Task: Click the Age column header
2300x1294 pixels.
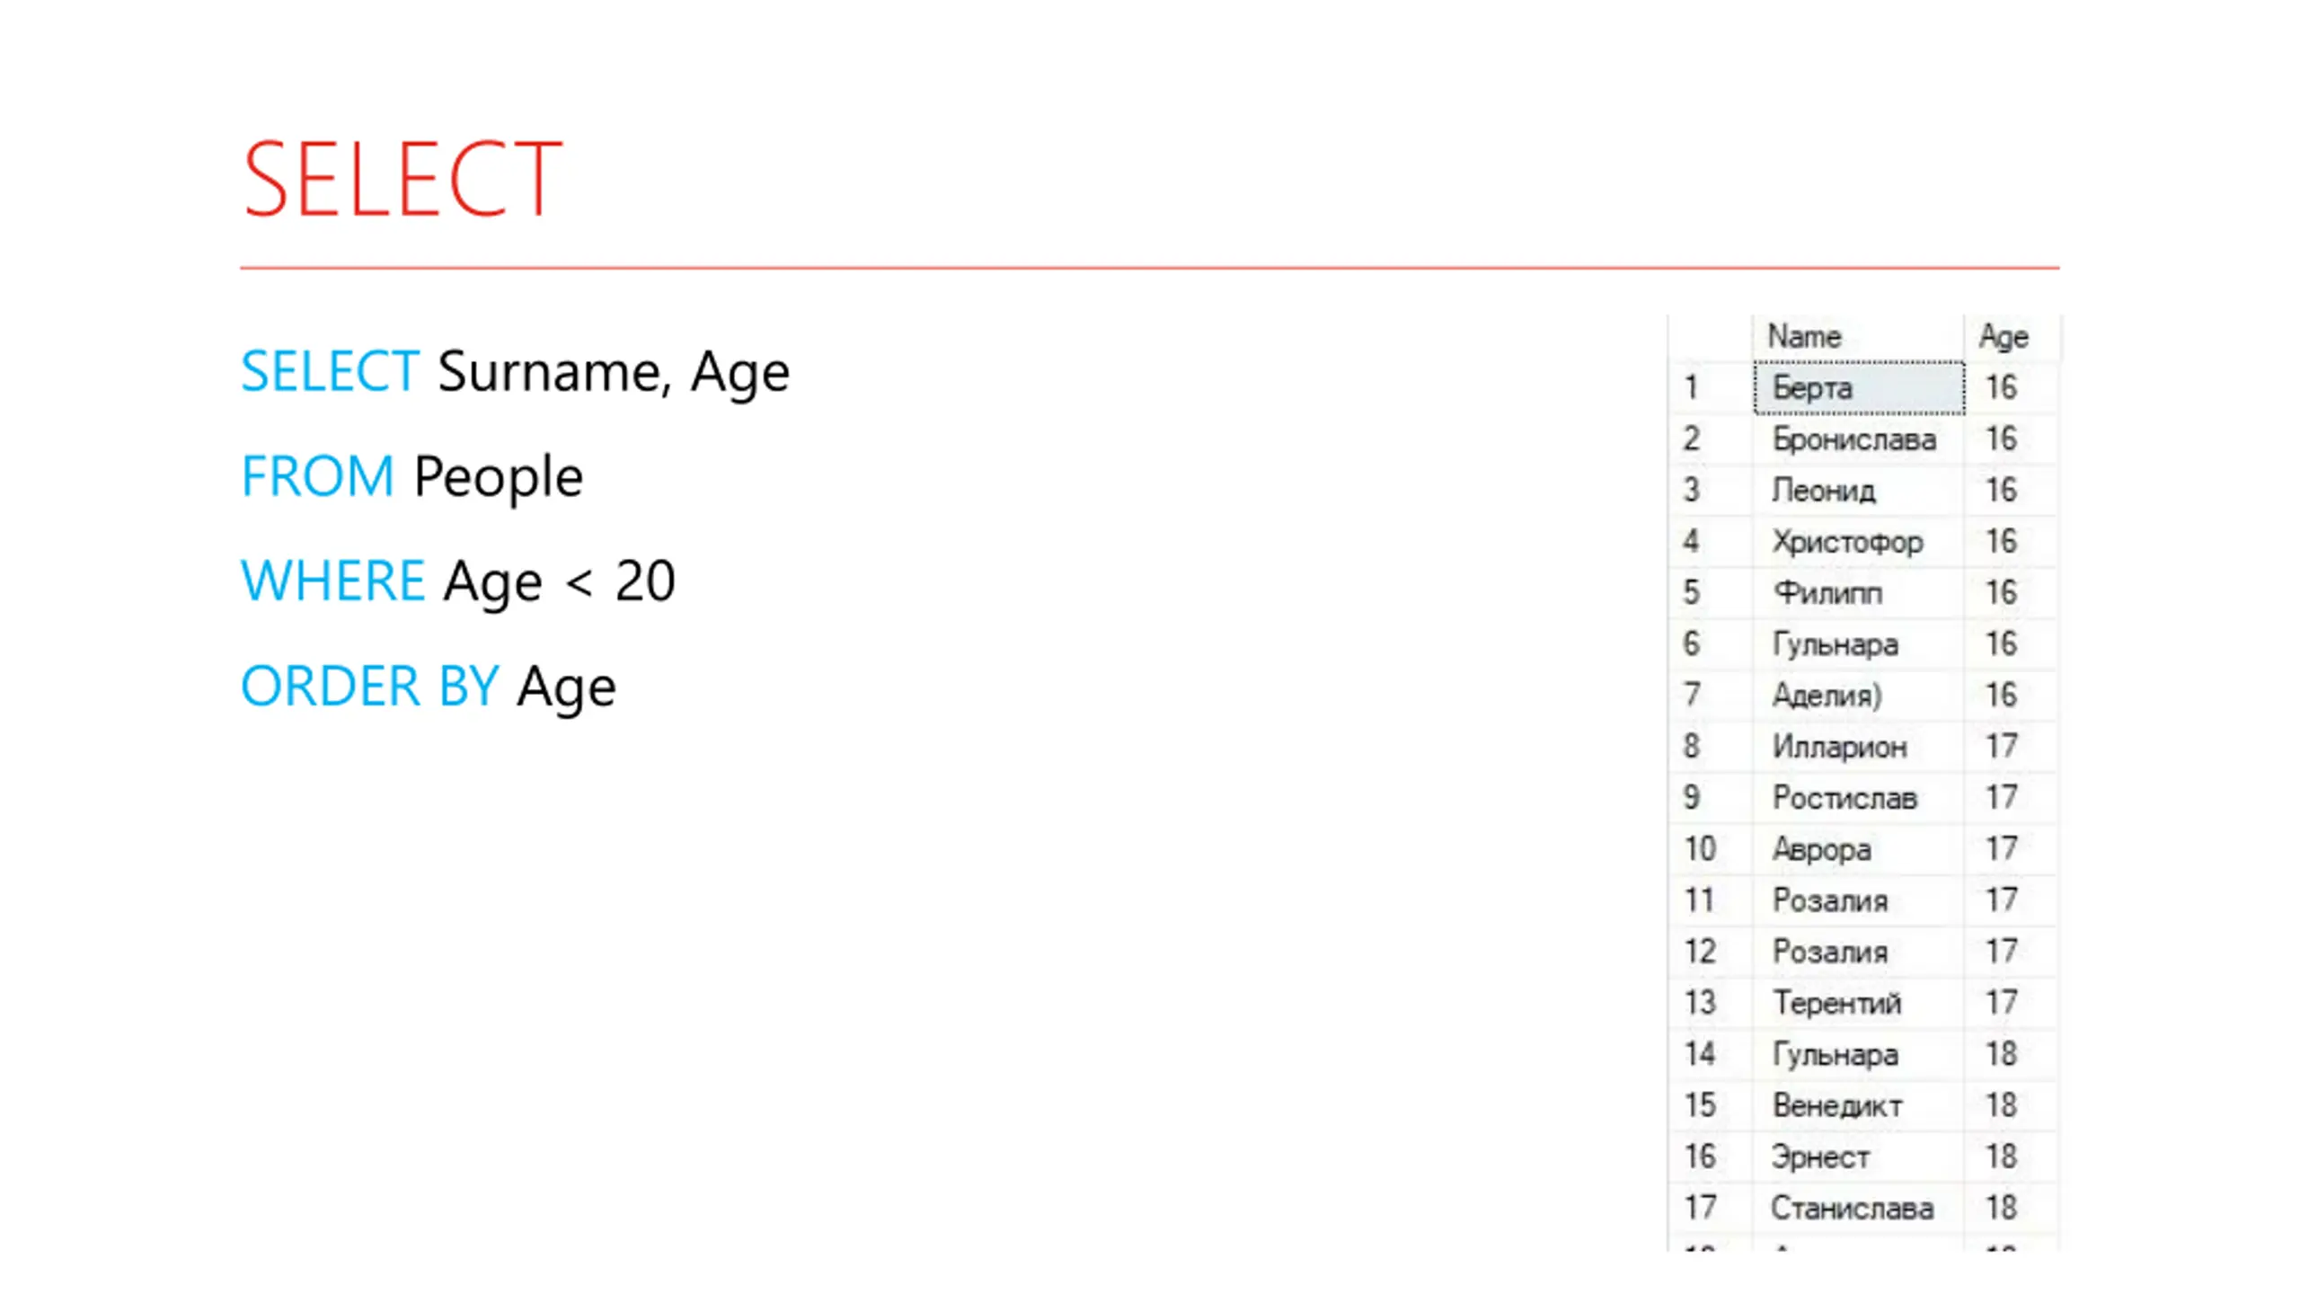Action: point(2010,337)
